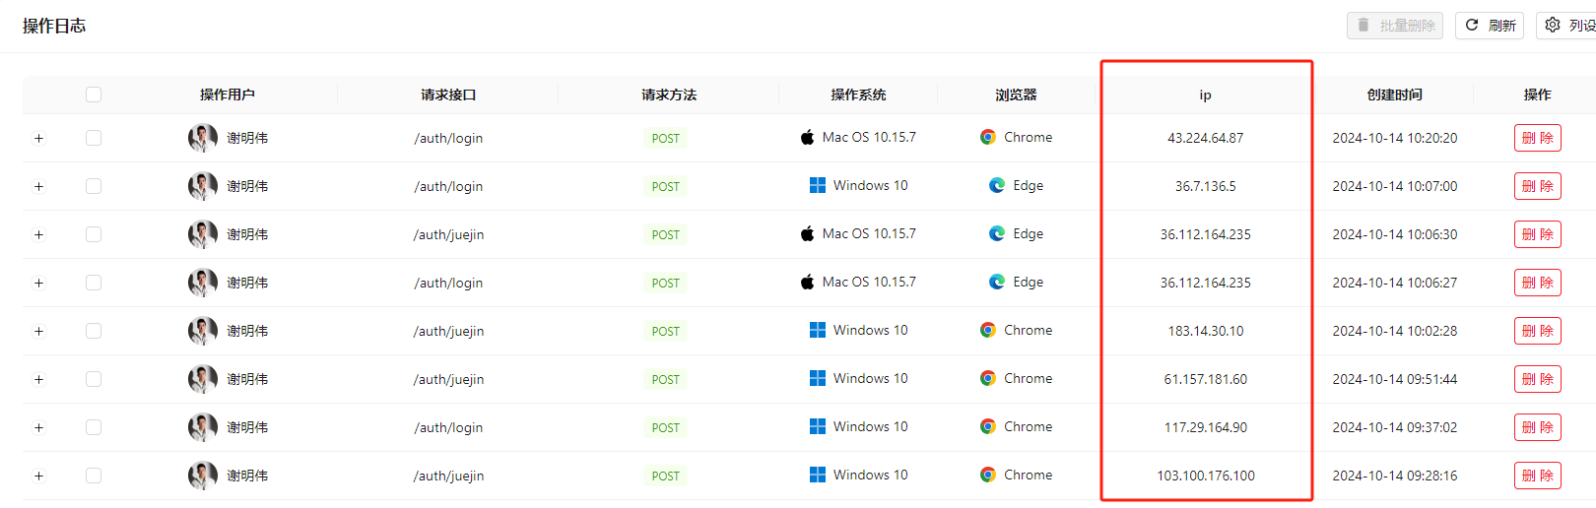Select the checkbox on the 61.157.181.60 row
1596x508 pixels.
[x=94, y=379]
